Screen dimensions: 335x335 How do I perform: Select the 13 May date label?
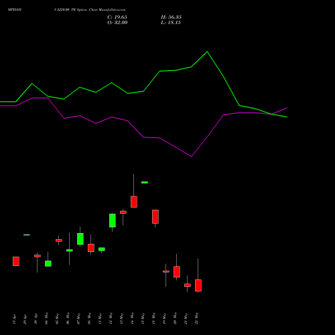[x=121, y=319]
